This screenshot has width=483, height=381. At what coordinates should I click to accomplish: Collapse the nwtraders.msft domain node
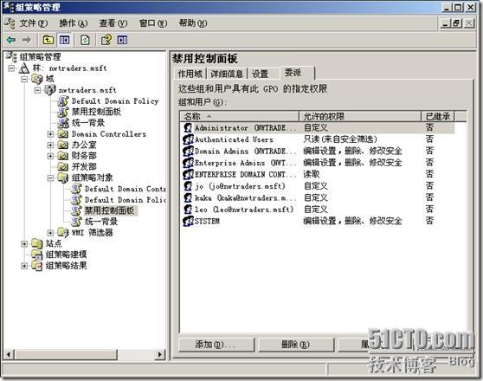(x=37, y=90)
